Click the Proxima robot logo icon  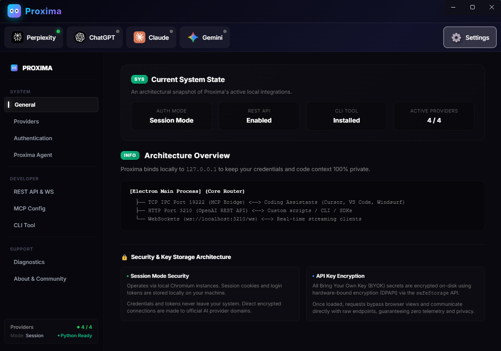[x=14, y=11]
